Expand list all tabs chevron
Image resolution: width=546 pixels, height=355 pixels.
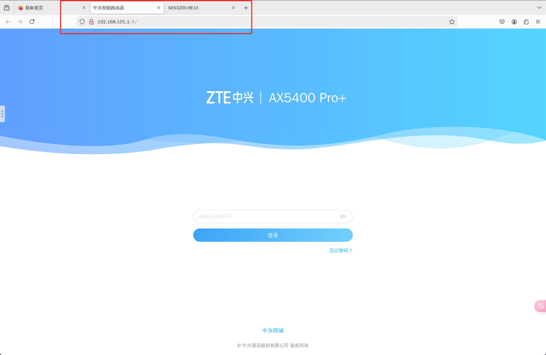(x=539, y=8)
